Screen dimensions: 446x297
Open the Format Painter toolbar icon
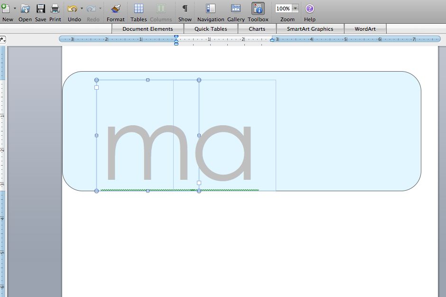tap(115, 9)
